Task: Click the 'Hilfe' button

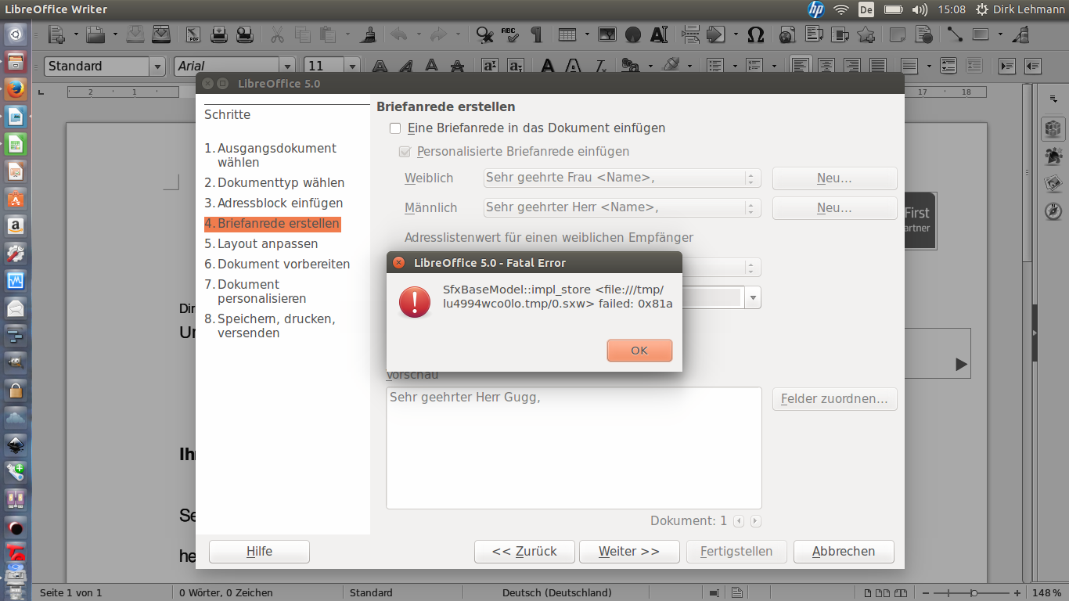Action: (x=259, y=551)
